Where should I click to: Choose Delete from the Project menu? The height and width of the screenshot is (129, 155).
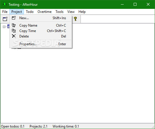point(41,36)
